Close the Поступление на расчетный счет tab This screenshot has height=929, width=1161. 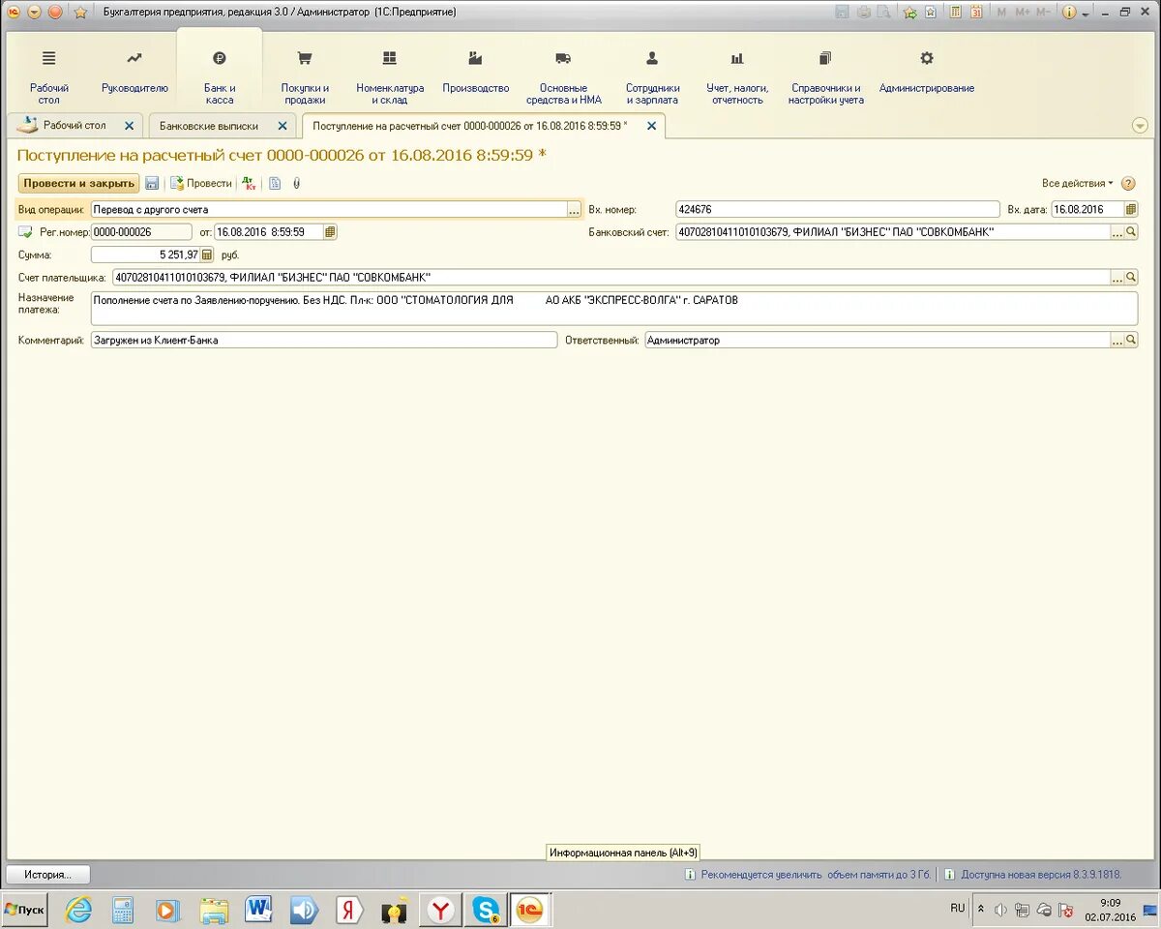tap(652, 126)
